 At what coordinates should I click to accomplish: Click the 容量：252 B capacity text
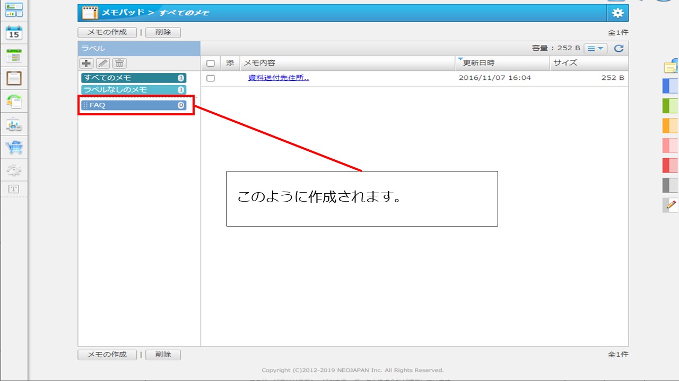[556, 48]
